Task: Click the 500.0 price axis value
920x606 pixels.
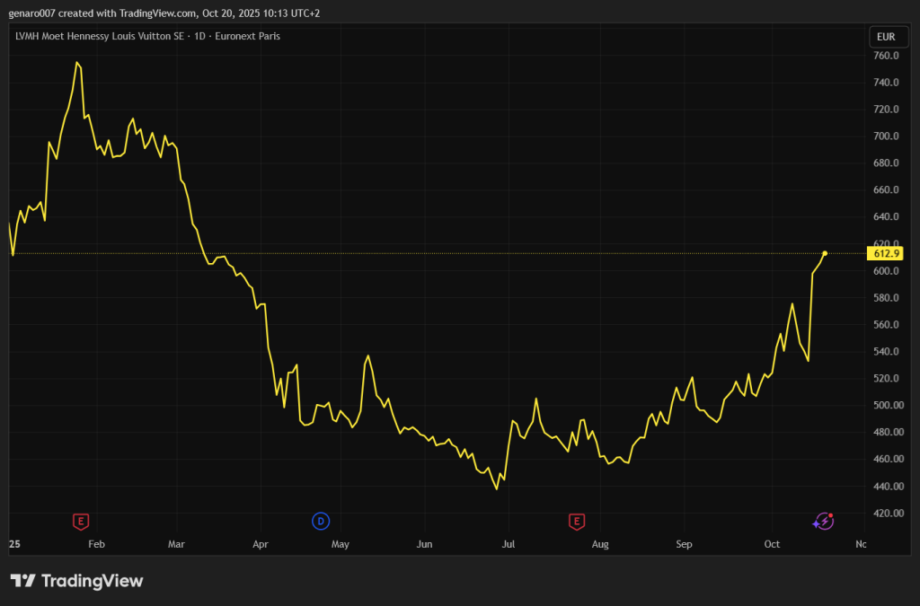Action: coord(886,406)
